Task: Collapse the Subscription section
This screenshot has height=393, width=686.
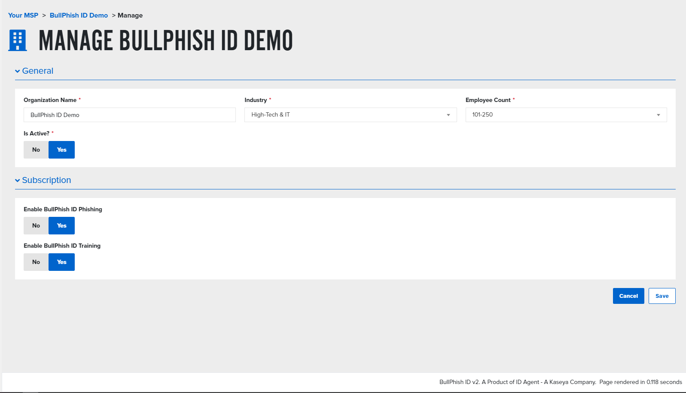Action: tap(43, 180)
